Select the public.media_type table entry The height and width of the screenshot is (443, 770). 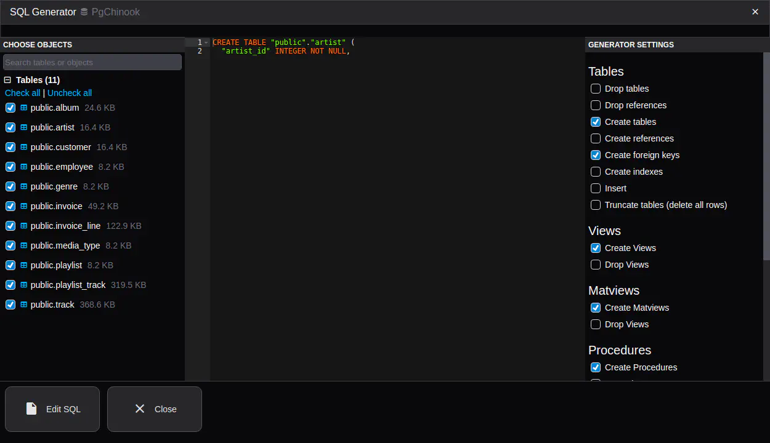pos(65,245)
